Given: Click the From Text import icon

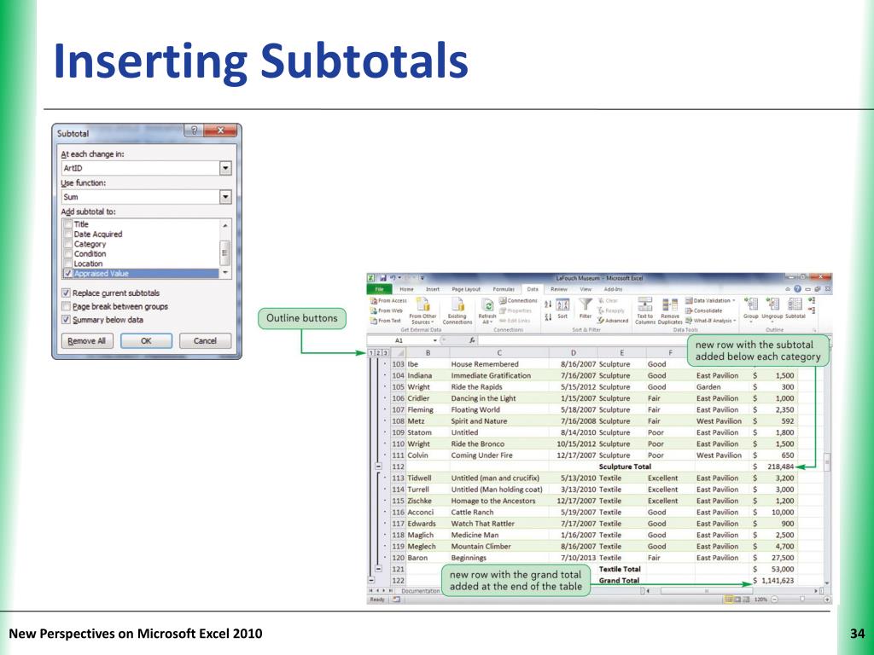Looking at the screenshot, I should click(374, 321).
